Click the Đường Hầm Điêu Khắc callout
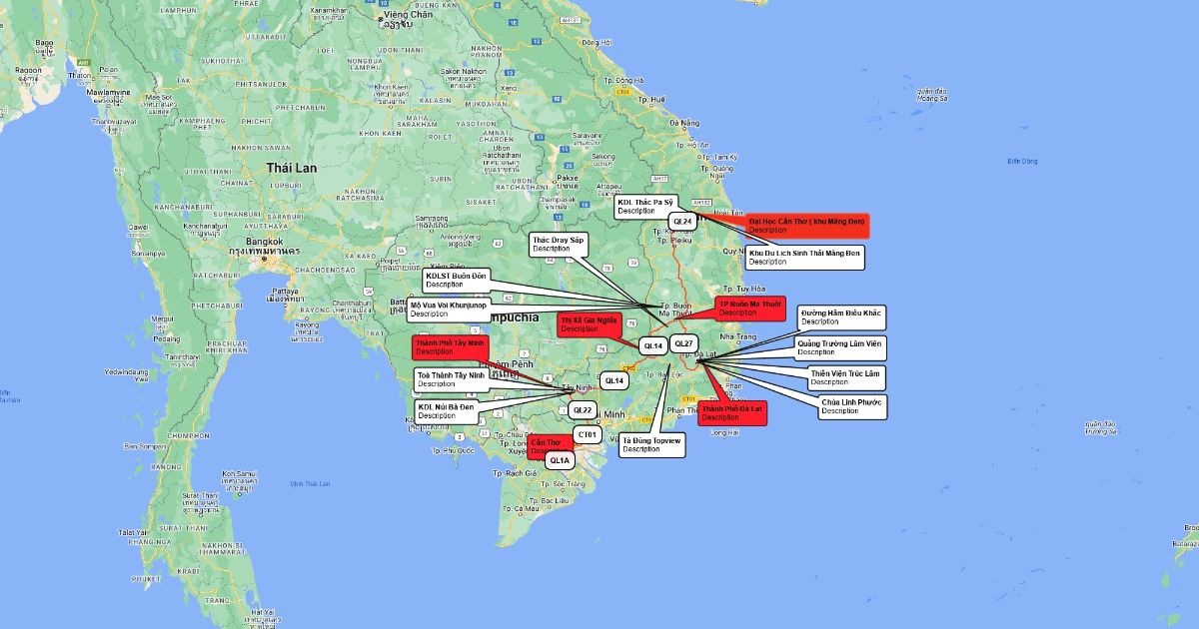 tap(840, 317)
